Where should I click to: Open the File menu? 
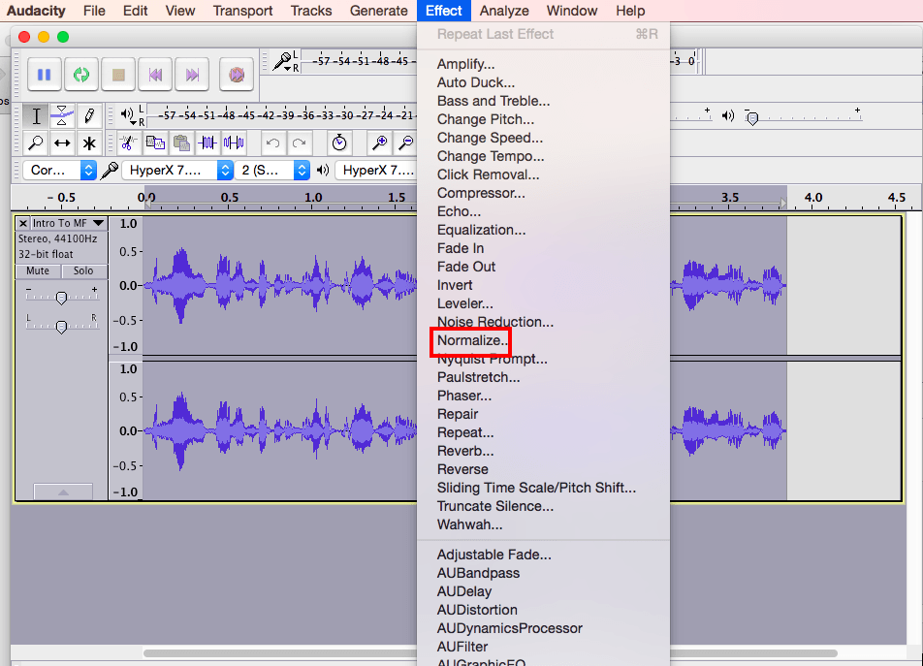[94, 11]
